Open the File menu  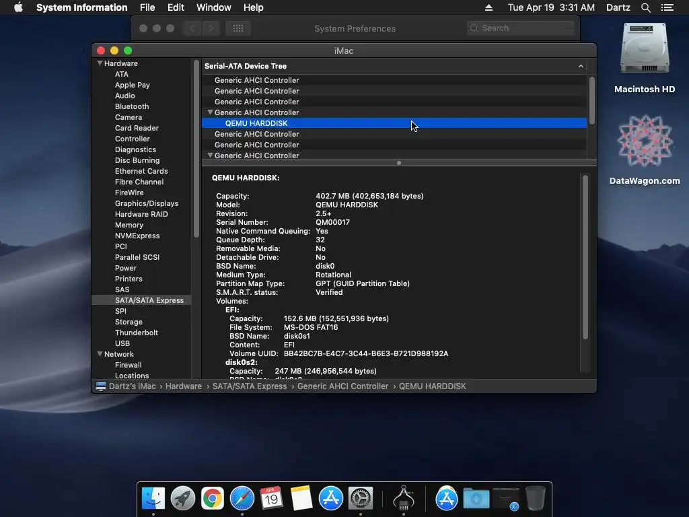tap(147, 7)
